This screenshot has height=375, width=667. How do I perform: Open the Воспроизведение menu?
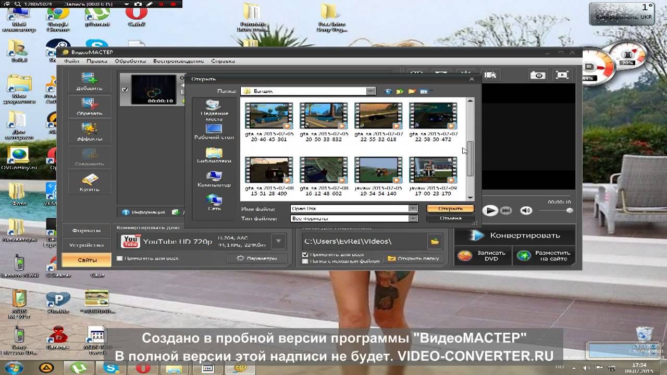click(178, 61)
